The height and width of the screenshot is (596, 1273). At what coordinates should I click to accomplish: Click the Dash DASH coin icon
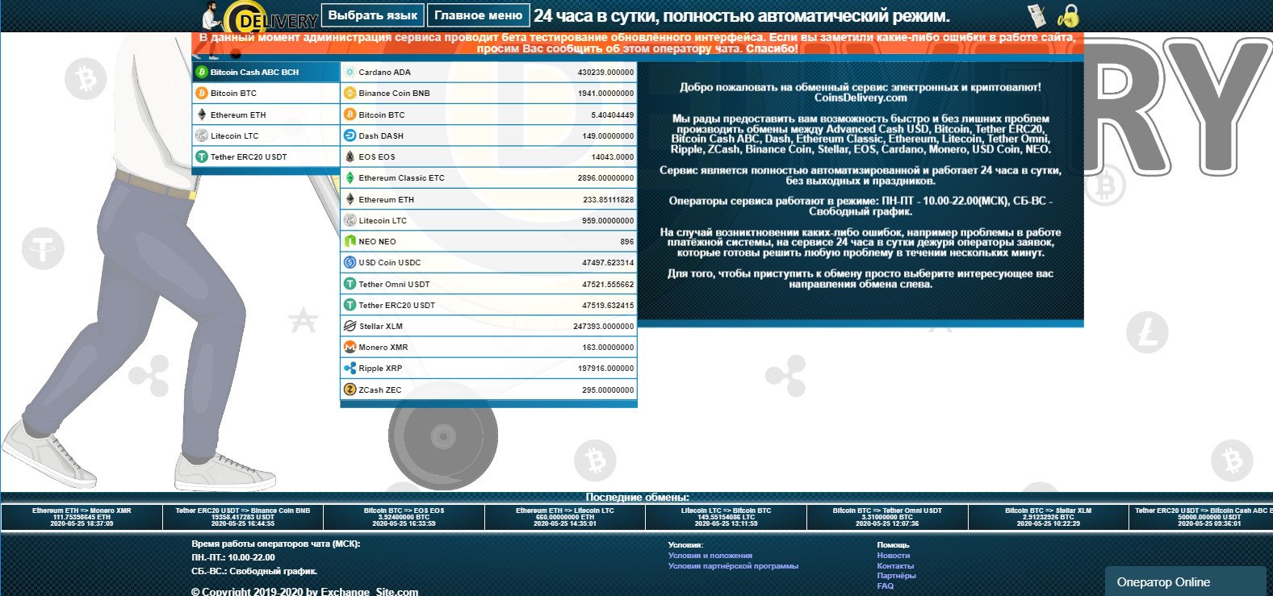(x=350, y=135)
